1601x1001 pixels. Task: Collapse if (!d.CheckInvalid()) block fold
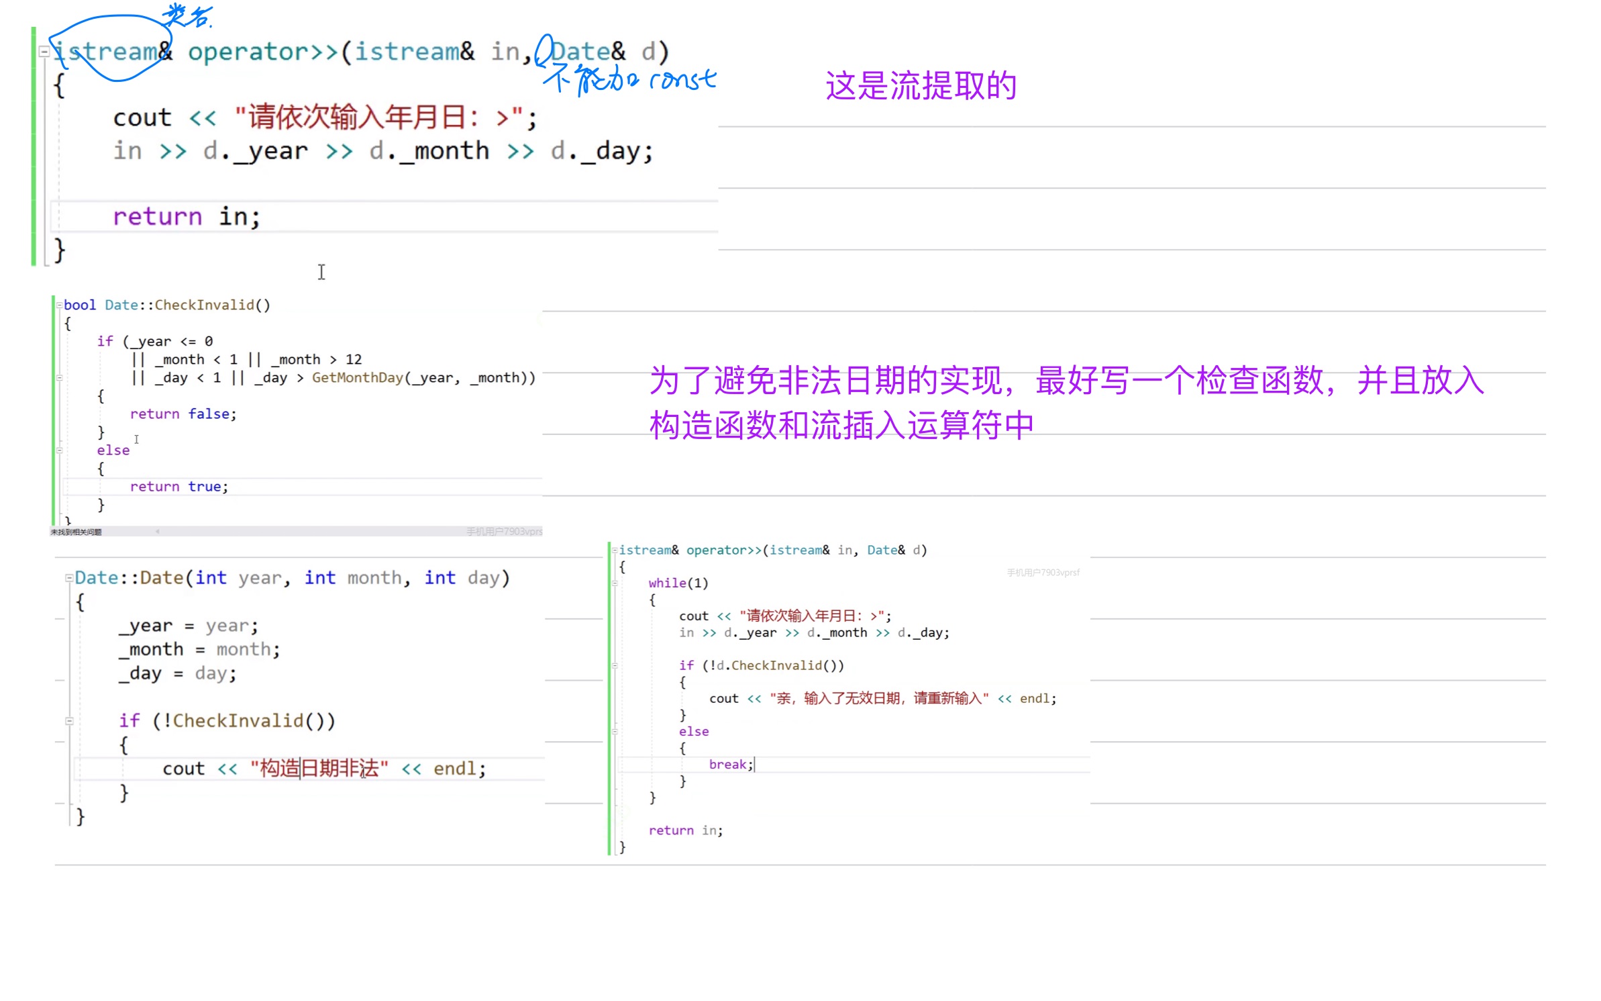coord(614,666)
